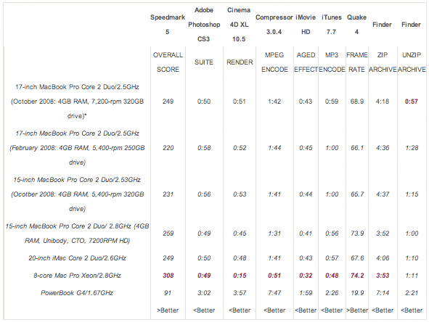The height and width of the screenshot is (322, 429).
Task: Click the Quake 4 column header
Action: (356, 25)
